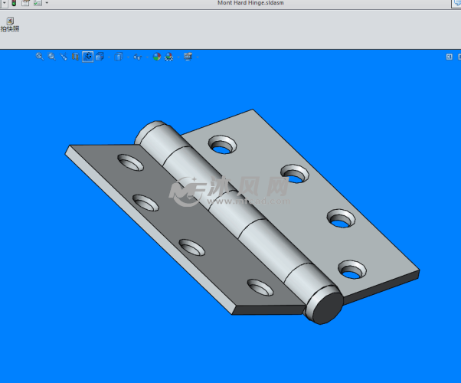
Task: Open View Orientation cube icon
Action: (100, 57)
